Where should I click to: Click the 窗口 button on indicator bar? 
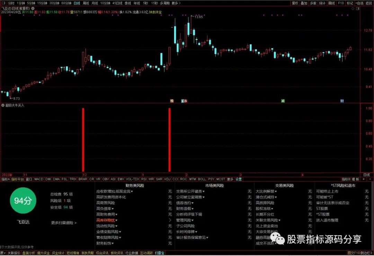tap(29, 179)
